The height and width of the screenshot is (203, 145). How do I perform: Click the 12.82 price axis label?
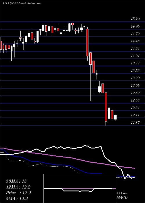[x=135, y=93]
